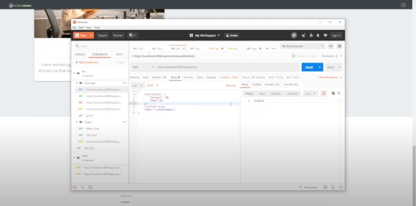Screen dimensions: 416x206
Task: Open the console icon in status bar
Action: [90, 187]
